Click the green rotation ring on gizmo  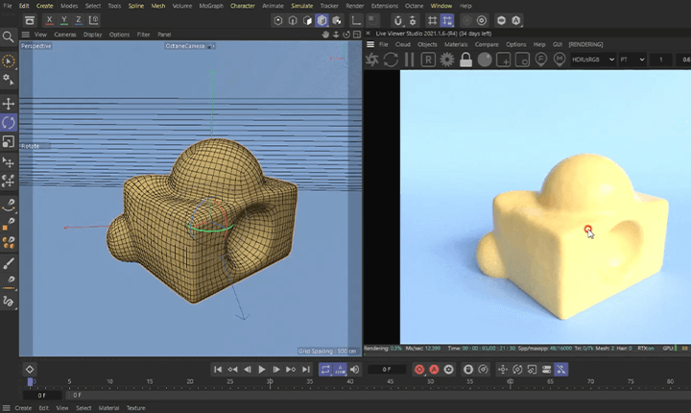[210, 230]
